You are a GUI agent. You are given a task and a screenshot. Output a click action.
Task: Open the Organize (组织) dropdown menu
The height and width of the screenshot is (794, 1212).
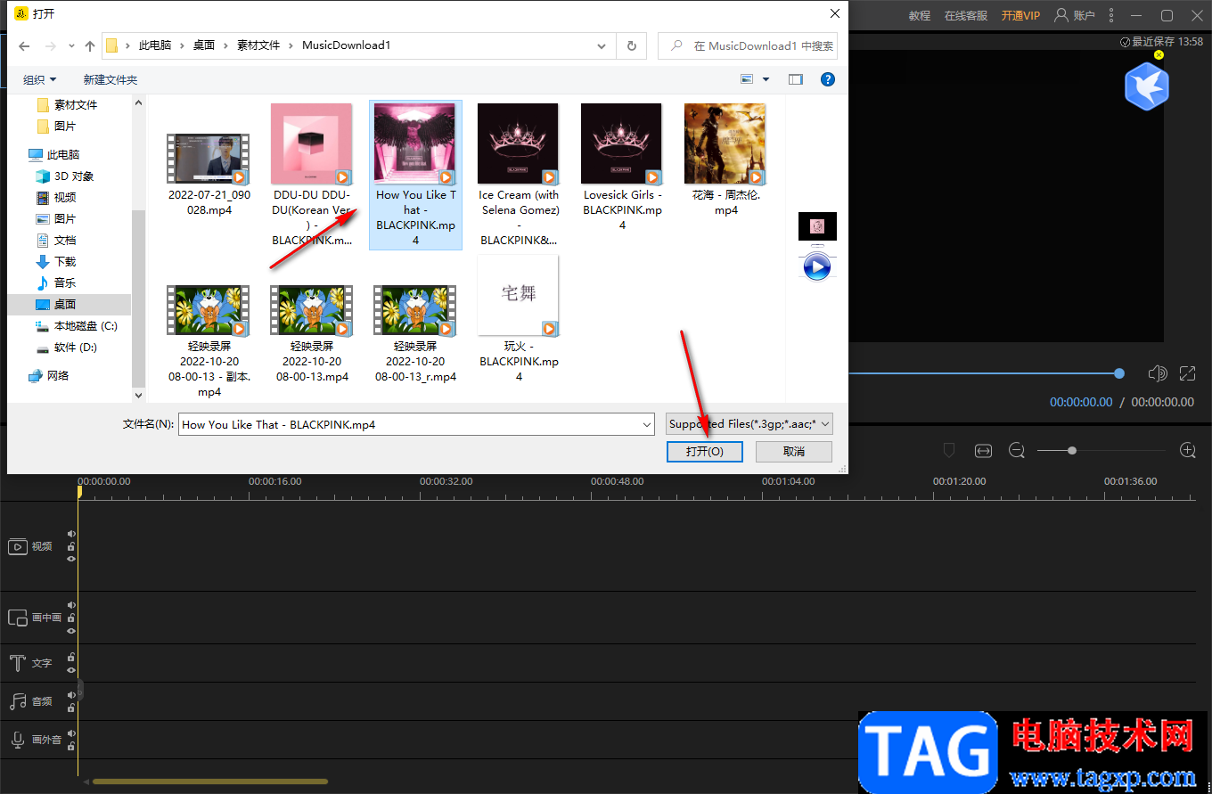coord(39,79)
